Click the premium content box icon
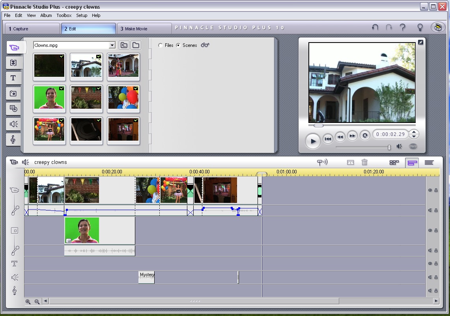 (x=438, y=28)
